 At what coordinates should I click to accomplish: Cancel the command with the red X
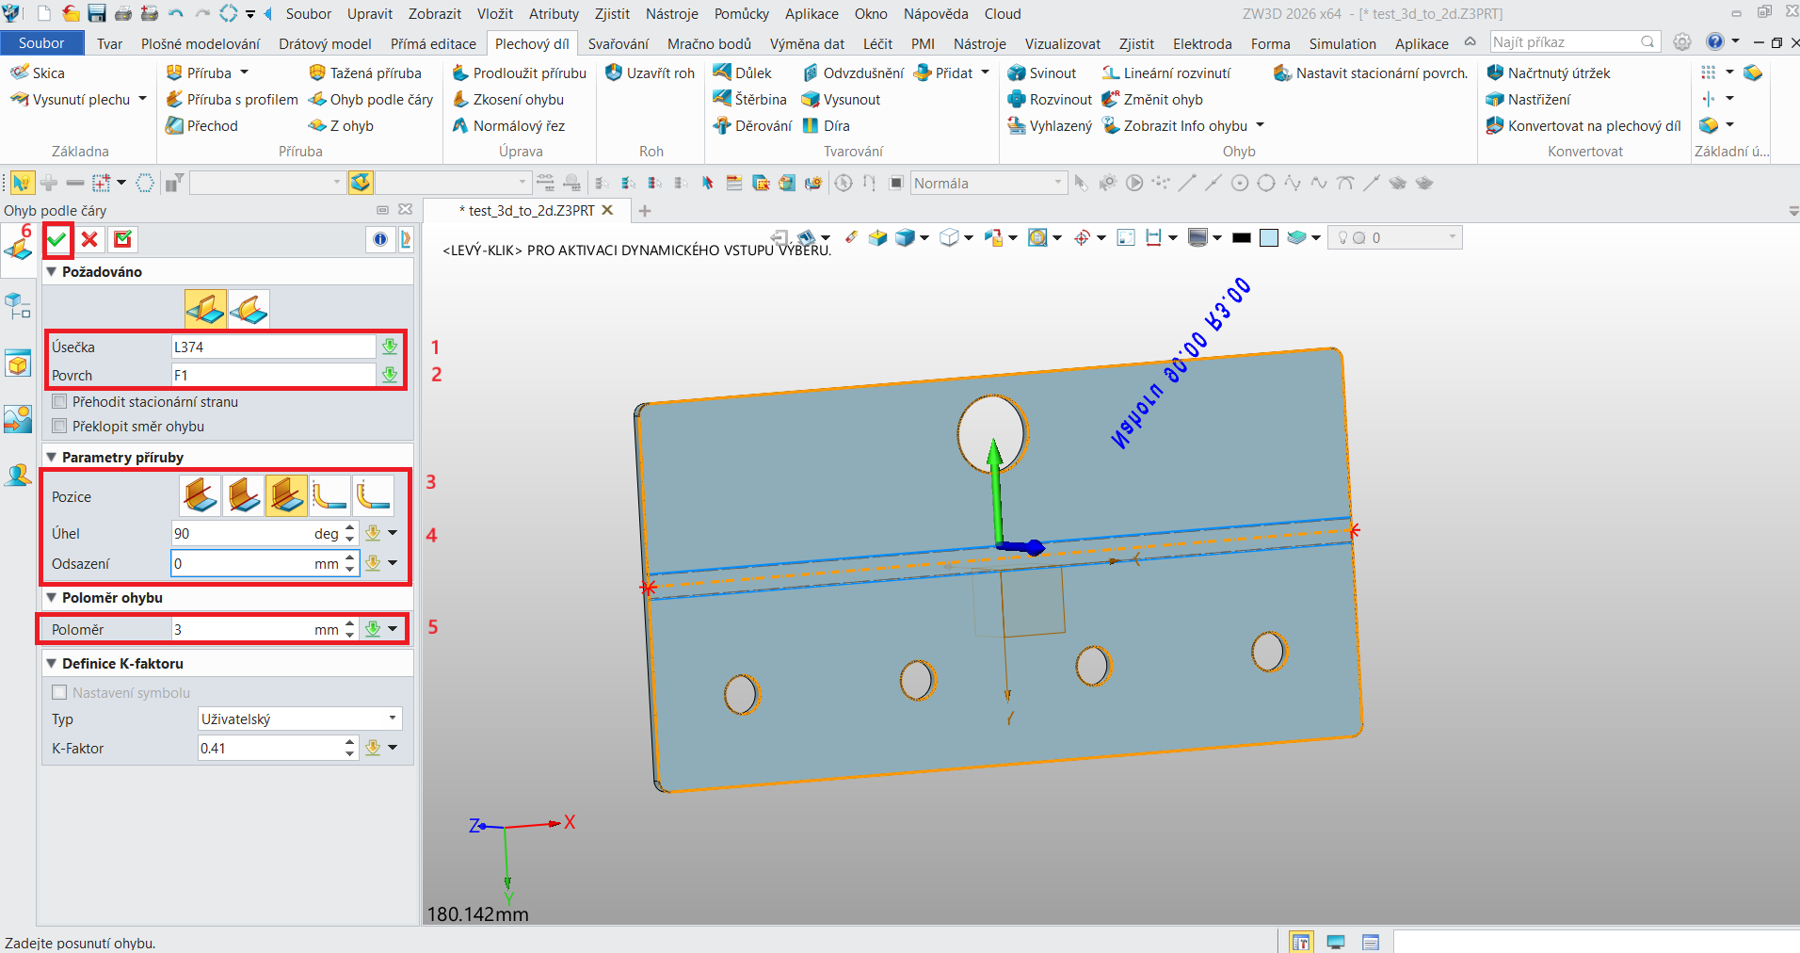click(x=89, y=240)
